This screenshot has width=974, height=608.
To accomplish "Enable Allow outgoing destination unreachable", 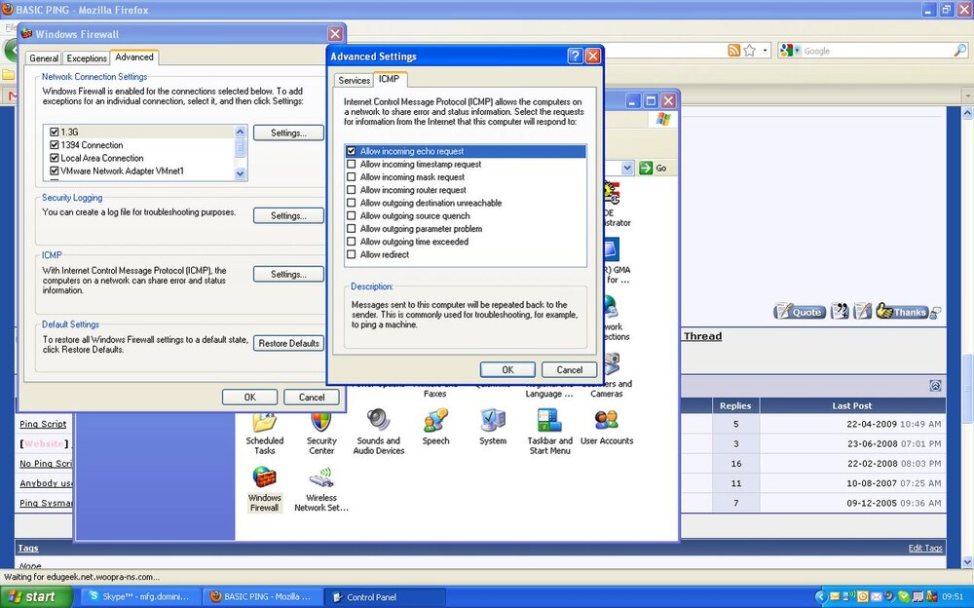I will [x=352, y=203].
